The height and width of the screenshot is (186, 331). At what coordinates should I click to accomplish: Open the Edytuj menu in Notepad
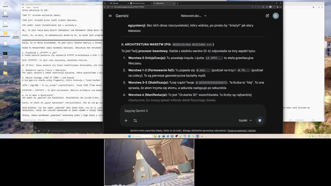(28, 7)
